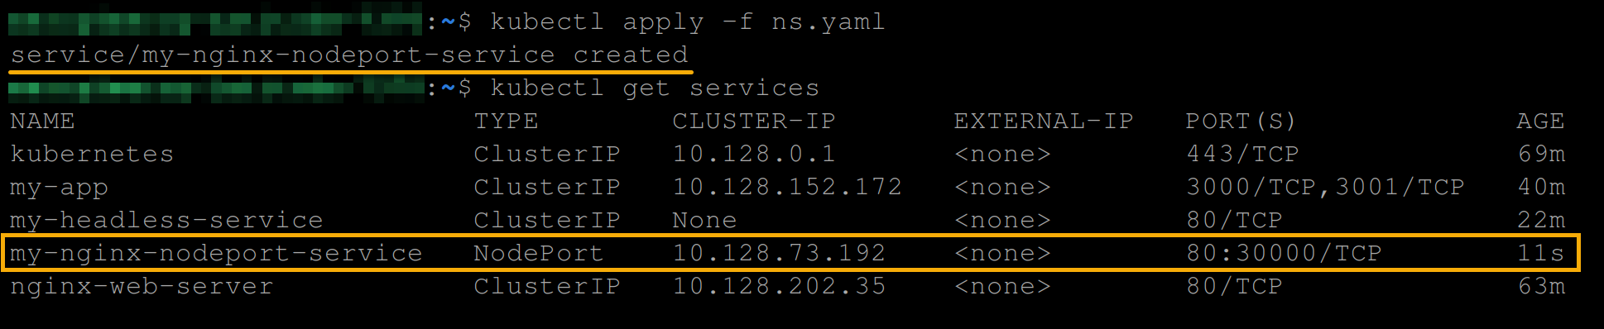
Task: Click the TYPE column header
Action: tap(506, 121)
